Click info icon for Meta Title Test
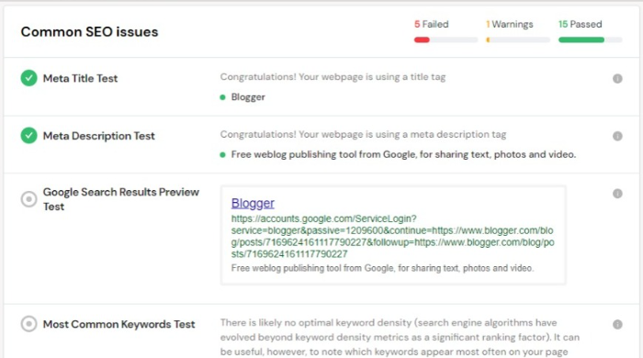 pyautogui.click(x=617, y=79)
